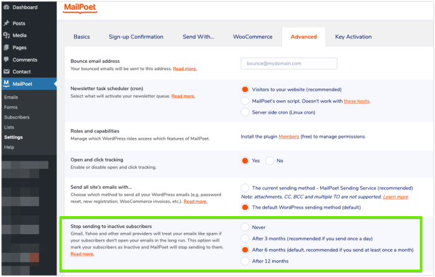Choose After 12 months for inactive subscribers

245,261
